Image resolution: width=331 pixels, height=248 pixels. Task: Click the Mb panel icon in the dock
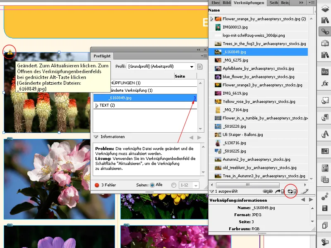coord(324,72)
